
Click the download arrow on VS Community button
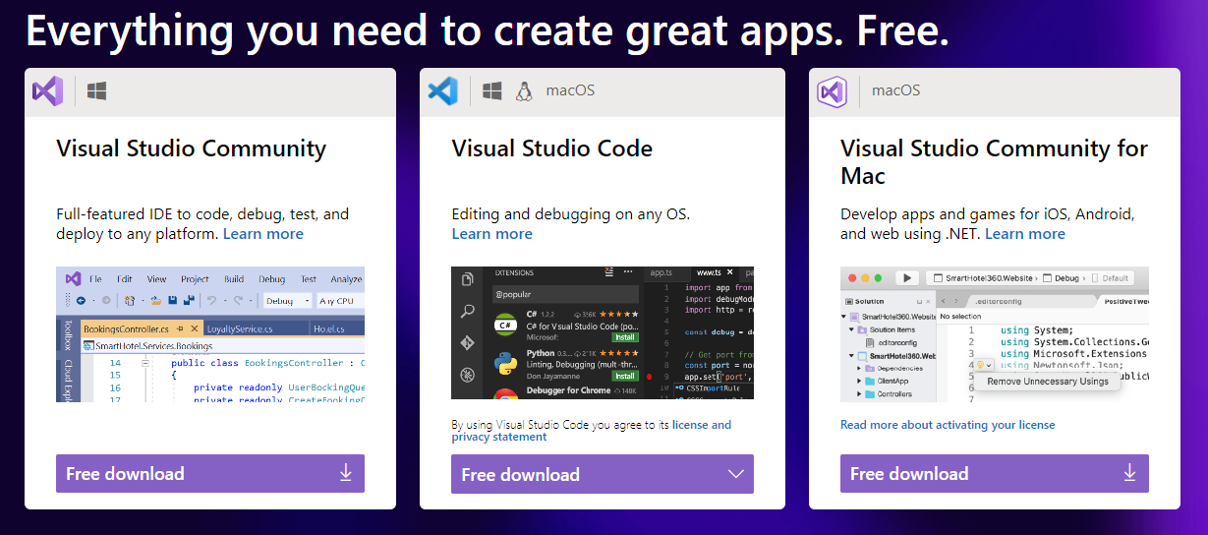345,473
